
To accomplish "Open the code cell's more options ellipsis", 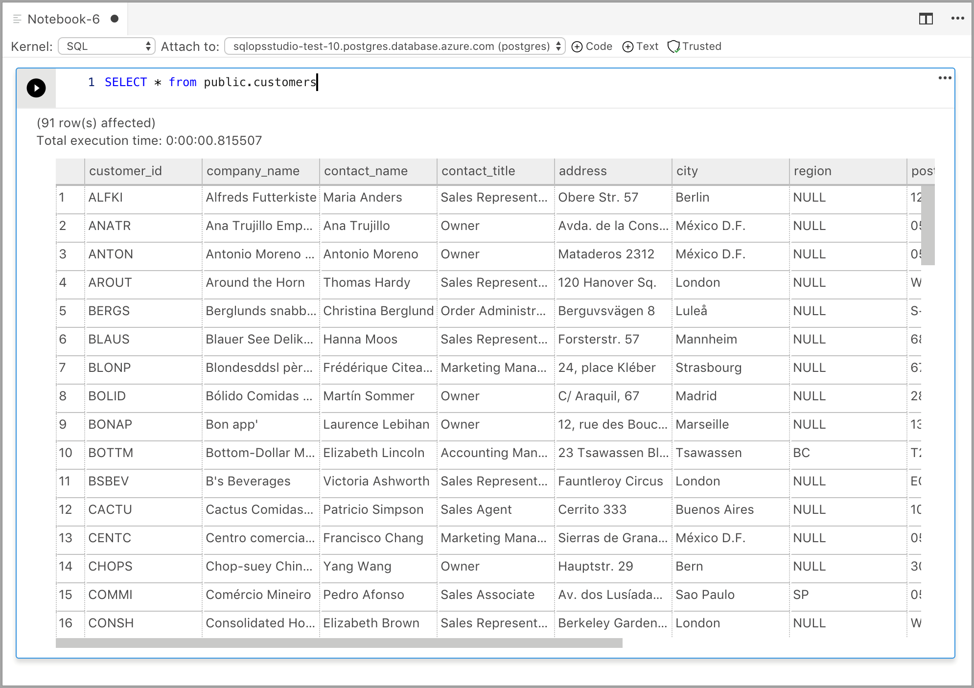I will (x=945, y=78).
